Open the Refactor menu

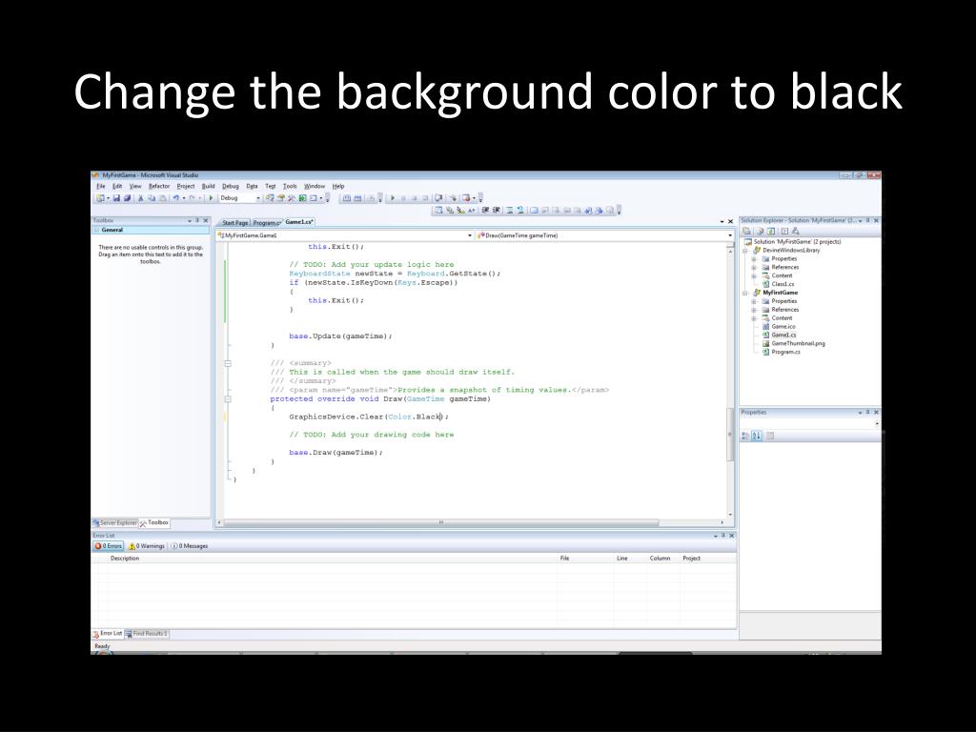pyautogui.click(x=159, y=186)
